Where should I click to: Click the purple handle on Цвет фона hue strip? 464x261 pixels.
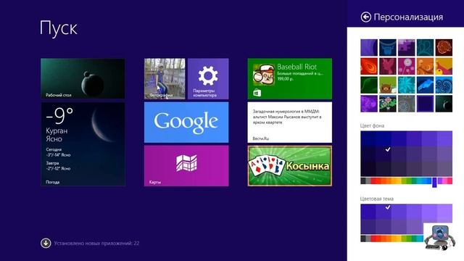[x=434, y=182]
